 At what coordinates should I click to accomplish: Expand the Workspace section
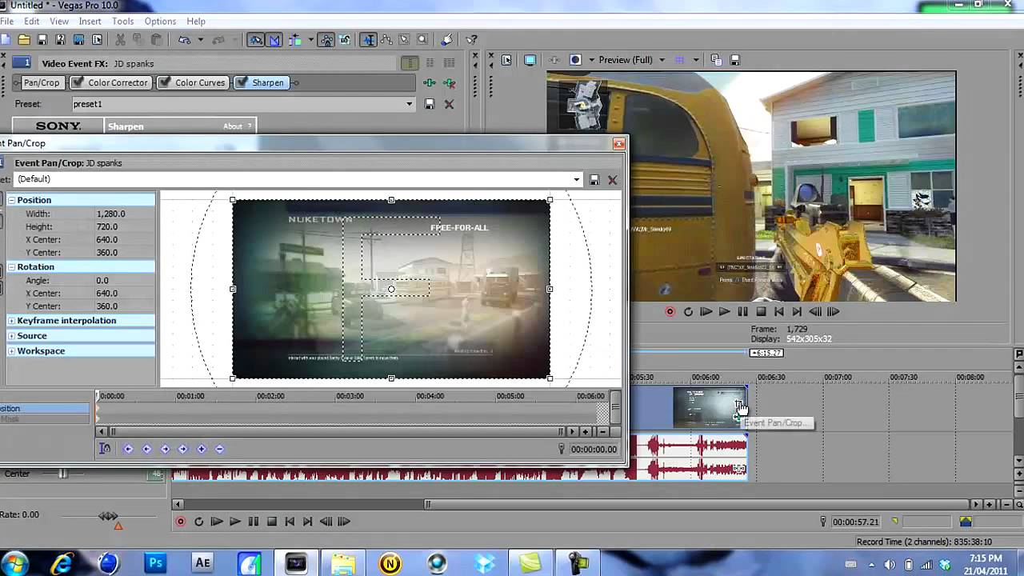pyautogui.click(x=12, y=351)
